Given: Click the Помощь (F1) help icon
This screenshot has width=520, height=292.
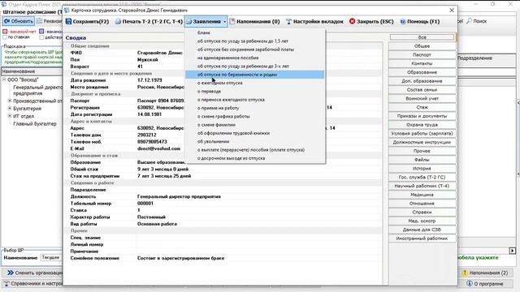Looking at the screenshot, I should coord(403,22).
